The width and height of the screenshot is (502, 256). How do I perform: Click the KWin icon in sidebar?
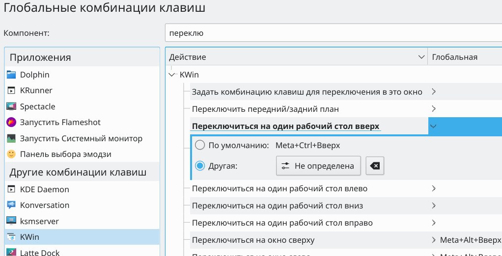(x=11, y=237)
